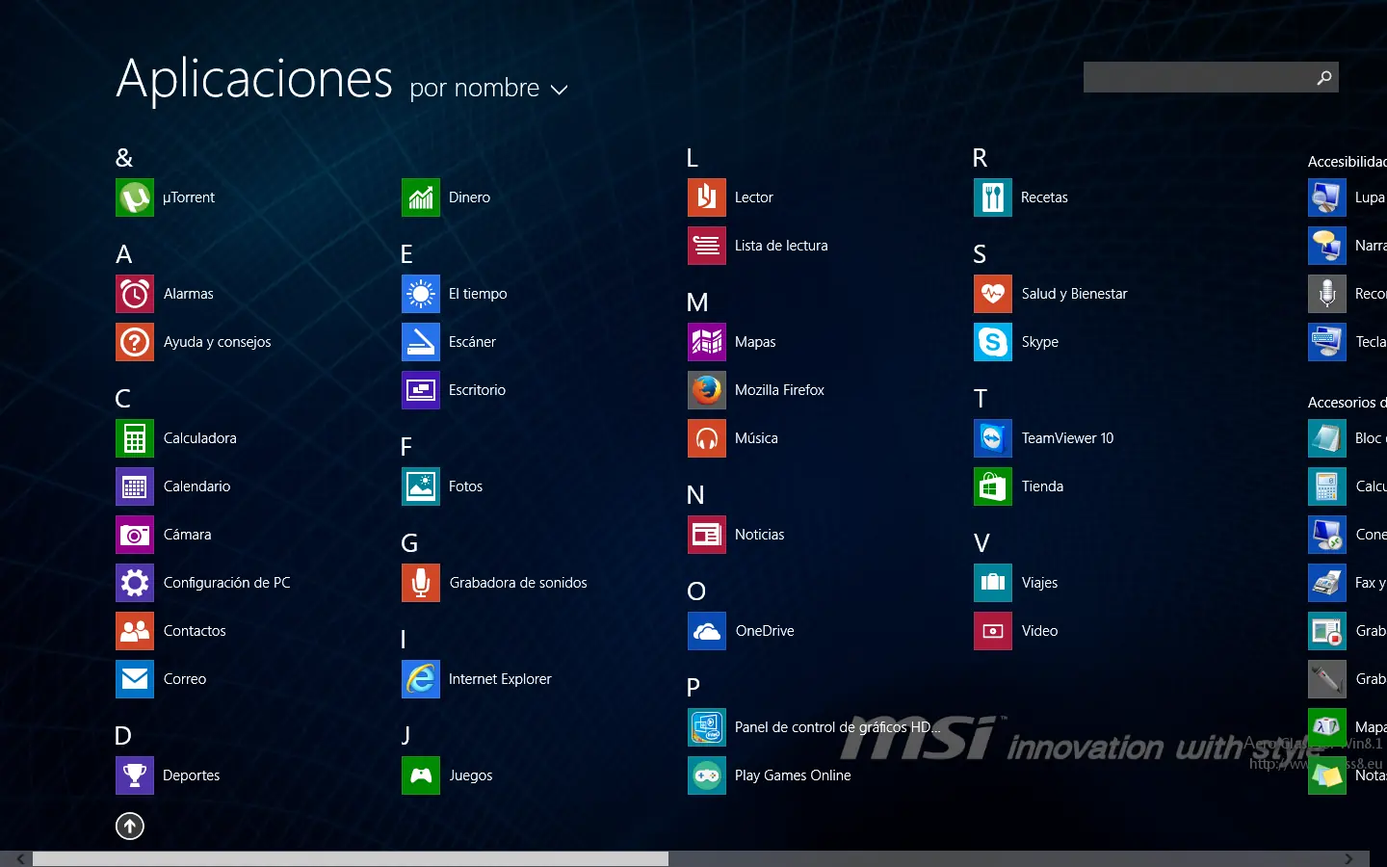The image size is (1387, 867).
Task: Open the Deportes trophy icon
Action: [135, 775]
